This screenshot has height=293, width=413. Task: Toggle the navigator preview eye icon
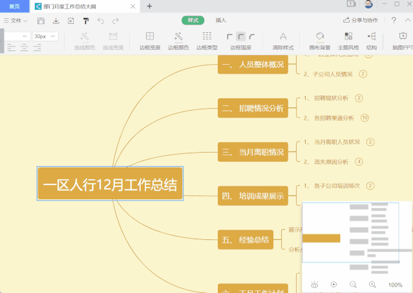click(x=315, y=285)
